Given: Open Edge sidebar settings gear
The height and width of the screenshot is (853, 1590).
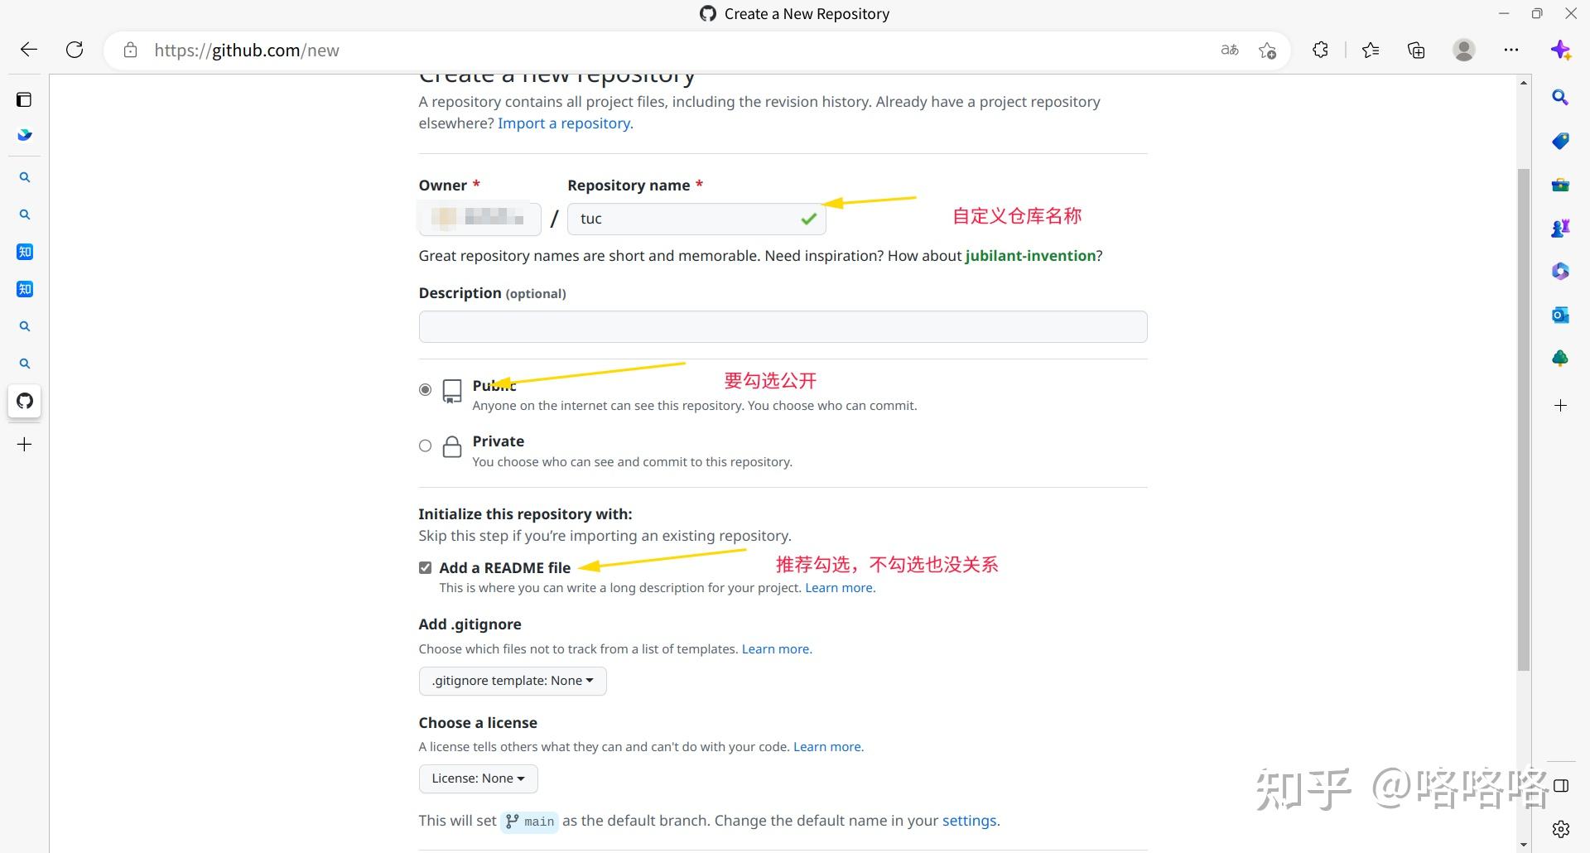Looking at the screenshot, I should pyautogui.click(x=1561, y=828).
